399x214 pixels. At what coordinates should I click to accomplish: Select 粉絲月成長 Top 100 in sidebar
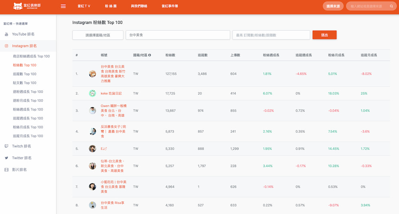28,127
